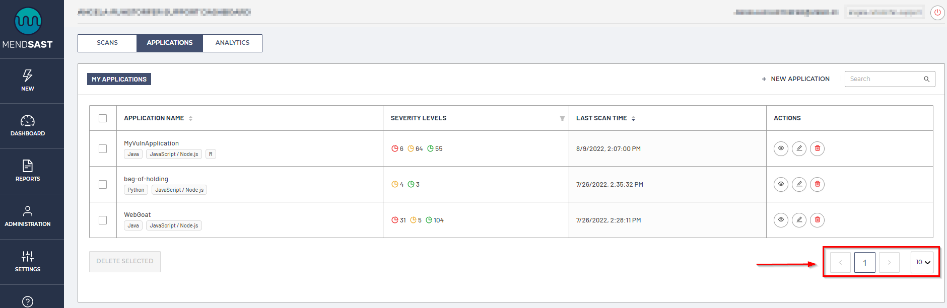Click the power logout icon at top right
Image resolution: width=947 pixels, height=308 pixels.
pos(937,13)
